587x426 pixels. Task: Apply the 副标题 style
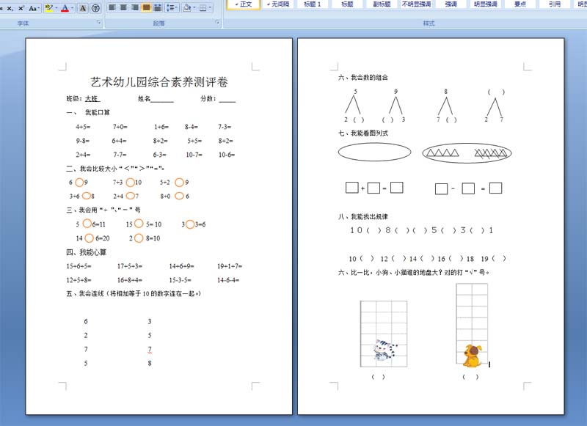pos(382,4)
